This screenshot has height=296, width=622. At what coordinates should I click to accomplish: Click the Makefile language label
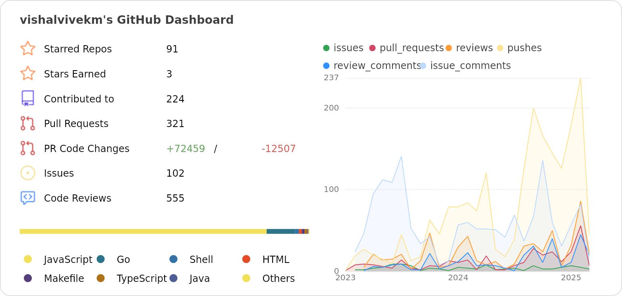click(64, 279)
